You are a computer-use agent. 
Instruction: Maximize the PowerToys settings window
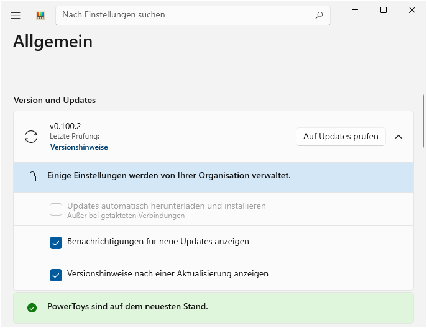click(x=383, y=10)
